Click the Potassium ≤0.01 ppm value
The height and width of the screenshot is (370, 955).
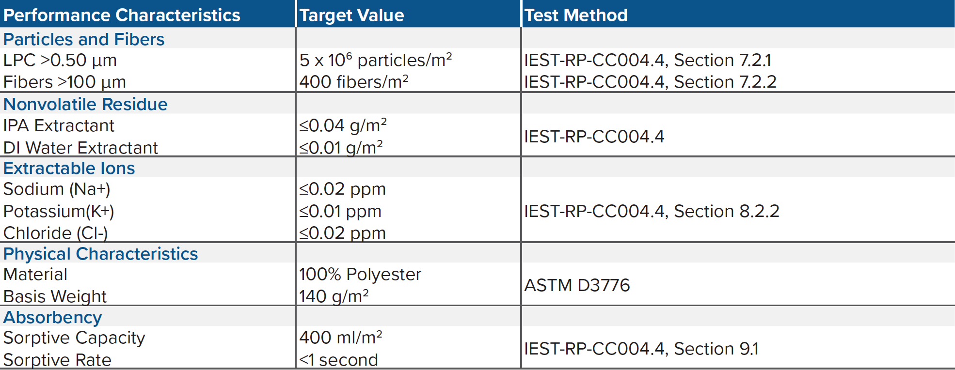pos(340,211)
